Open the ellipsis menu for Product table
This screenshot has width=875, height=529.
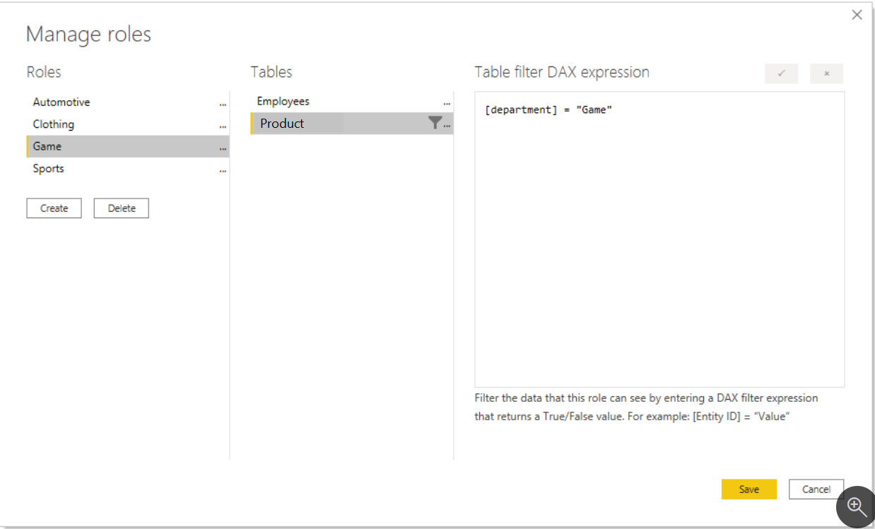tap(447, 124)
